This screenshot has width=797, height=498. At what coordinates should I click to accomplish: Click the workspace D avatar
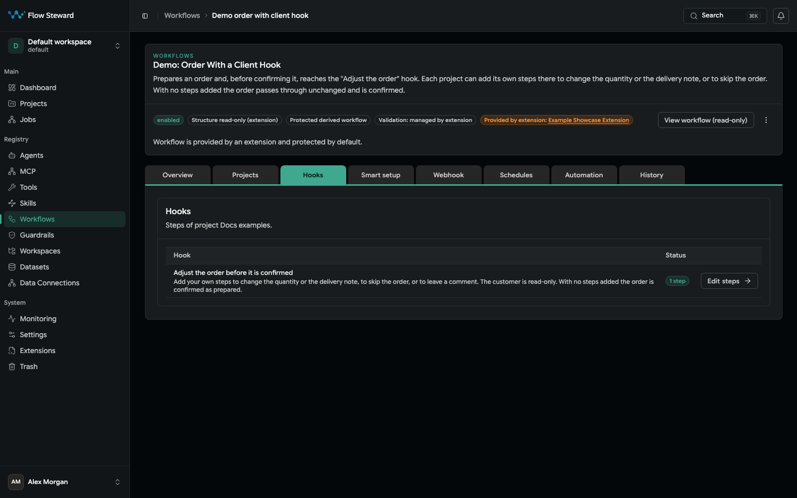click(16, 46)
